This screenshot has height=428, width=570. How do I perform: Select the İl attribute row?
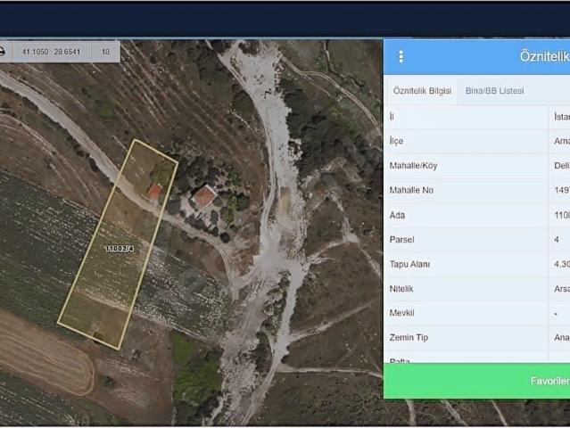click(477, 117)
